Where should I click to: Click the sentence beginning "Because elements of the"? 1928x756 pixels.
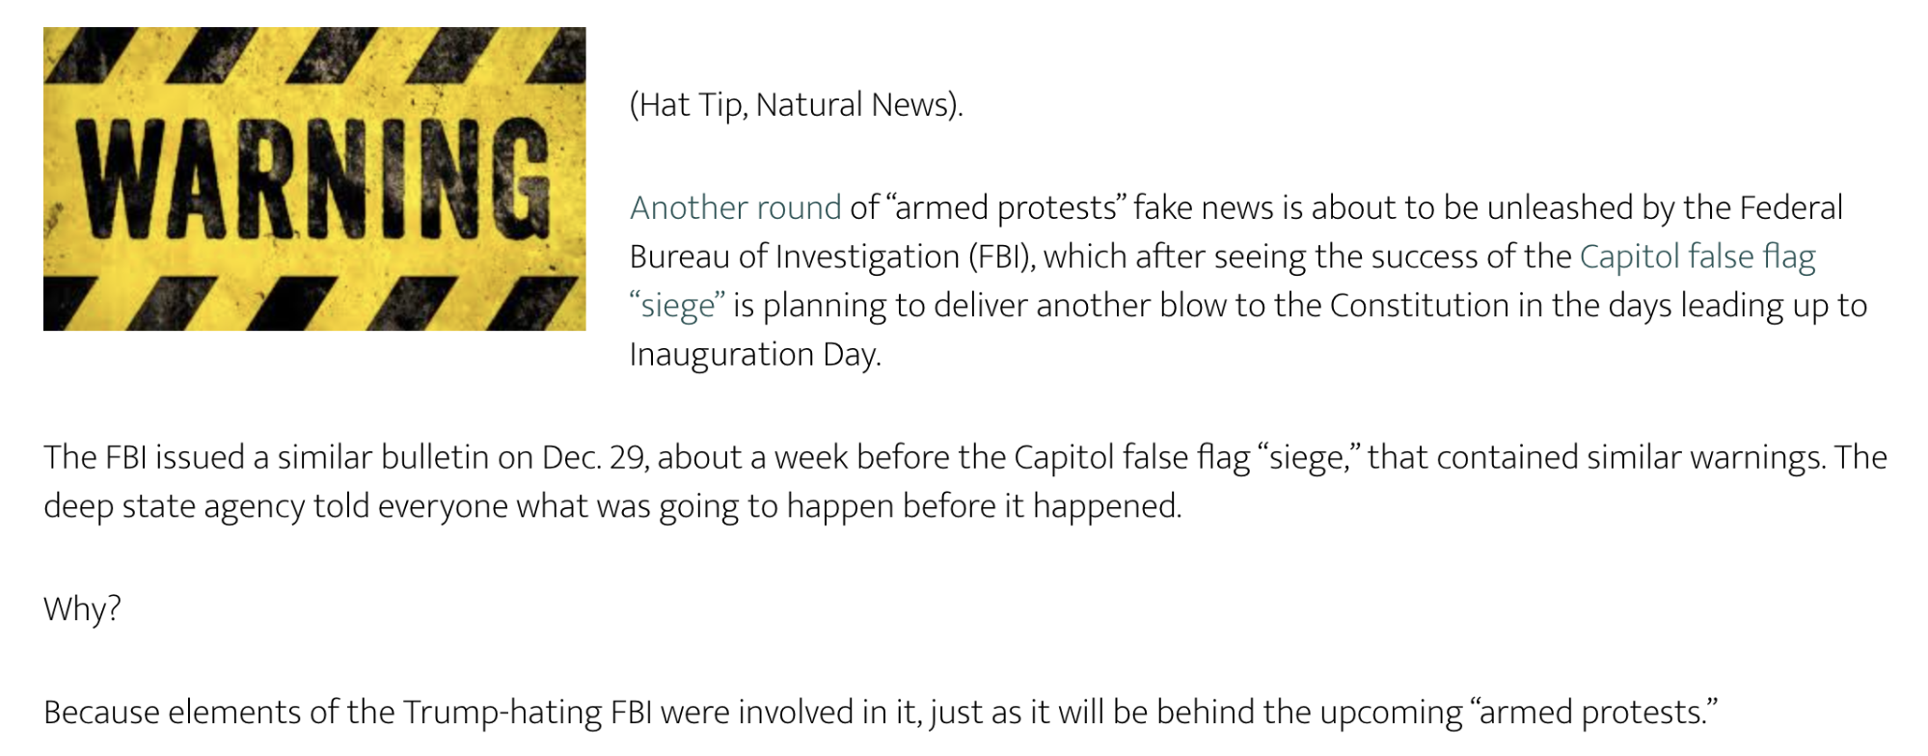(881, 713)
